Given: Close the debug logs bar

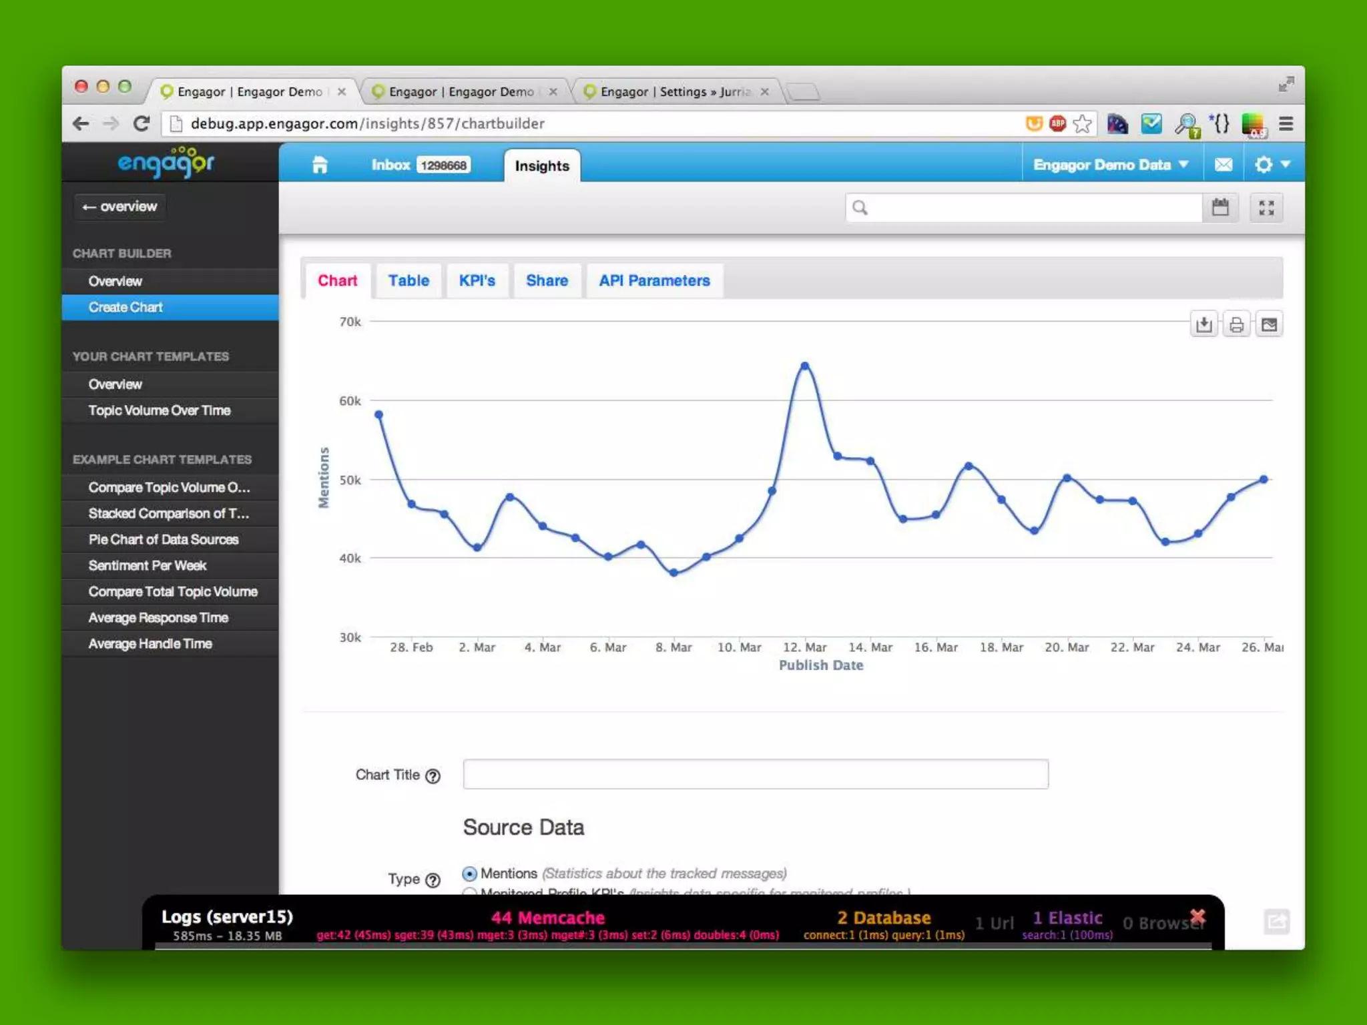Looking at the screenshot, I should (1198, 916).
